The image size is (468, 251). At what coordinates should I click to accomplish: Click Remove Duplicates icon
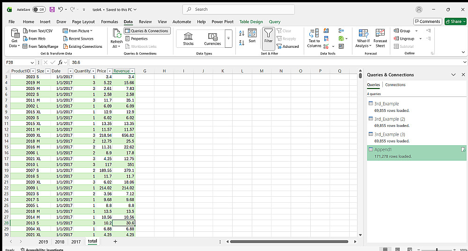[326, 38]
